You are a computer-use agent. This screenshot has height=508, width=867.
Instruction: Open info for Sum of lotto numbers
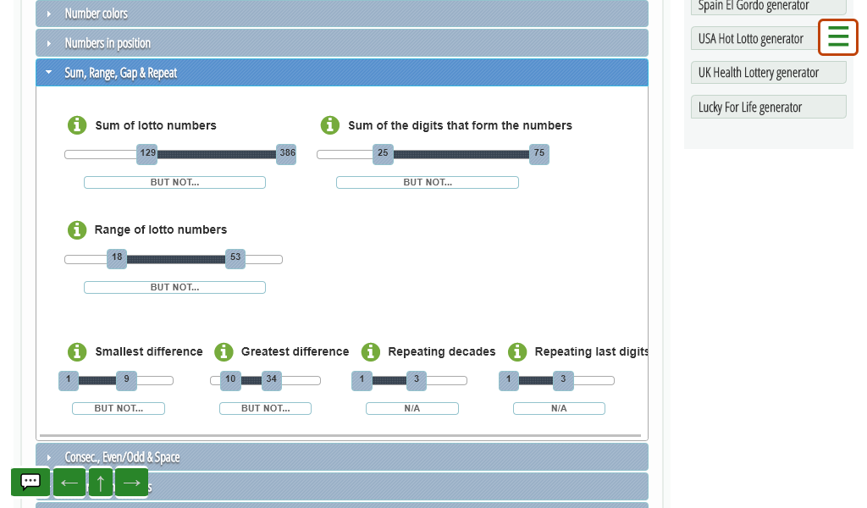coord(77,125)
